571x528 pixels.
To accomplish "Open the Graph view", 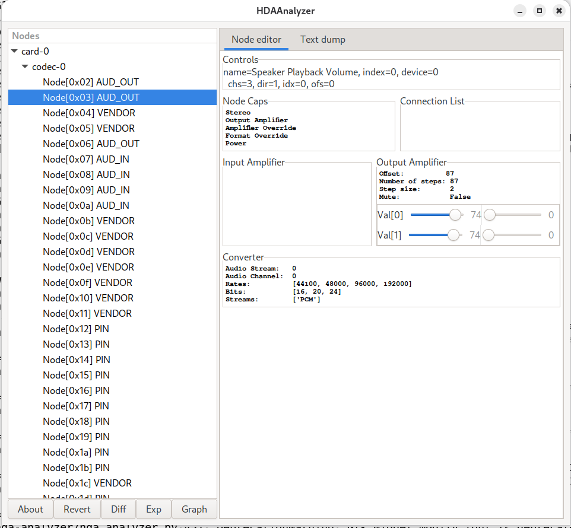I will tap(194, 509).
